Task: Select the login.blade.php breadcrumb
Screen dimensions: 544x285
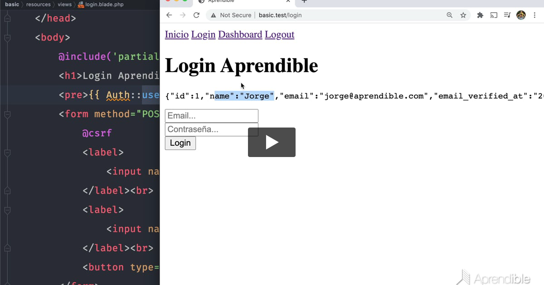Action: (101, 4)
